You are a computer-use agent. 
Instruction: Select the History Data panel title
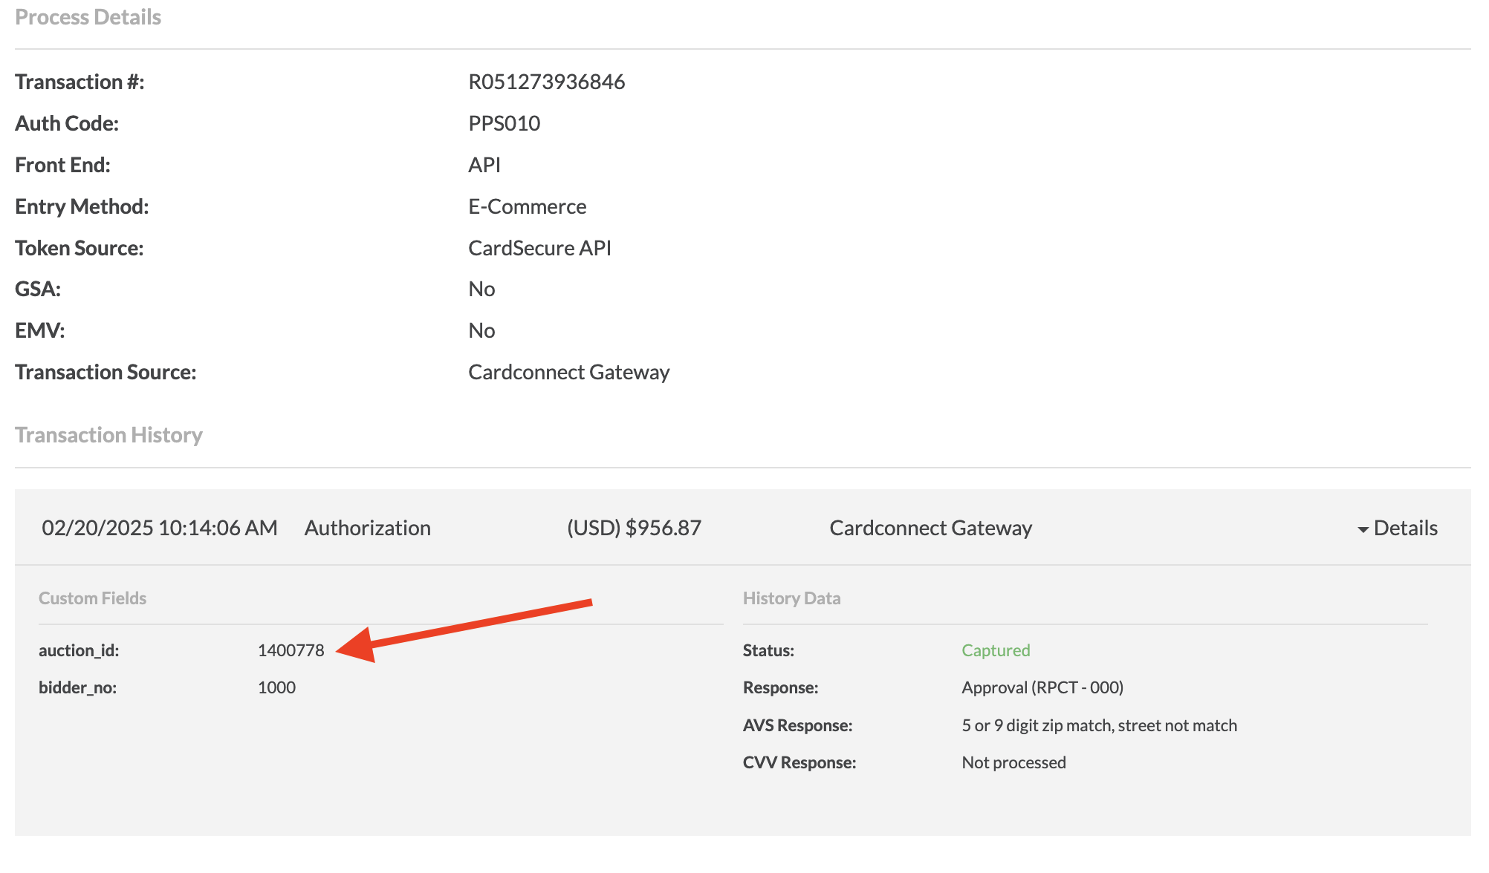[x=791, y=598]
